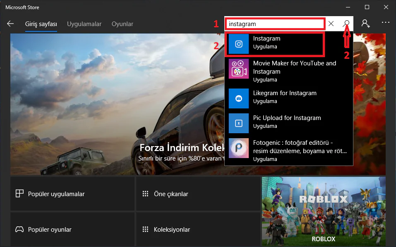Click the back arrow in the Store header
Viewport: 396px width, 247px height.
[x=10, y=24]
